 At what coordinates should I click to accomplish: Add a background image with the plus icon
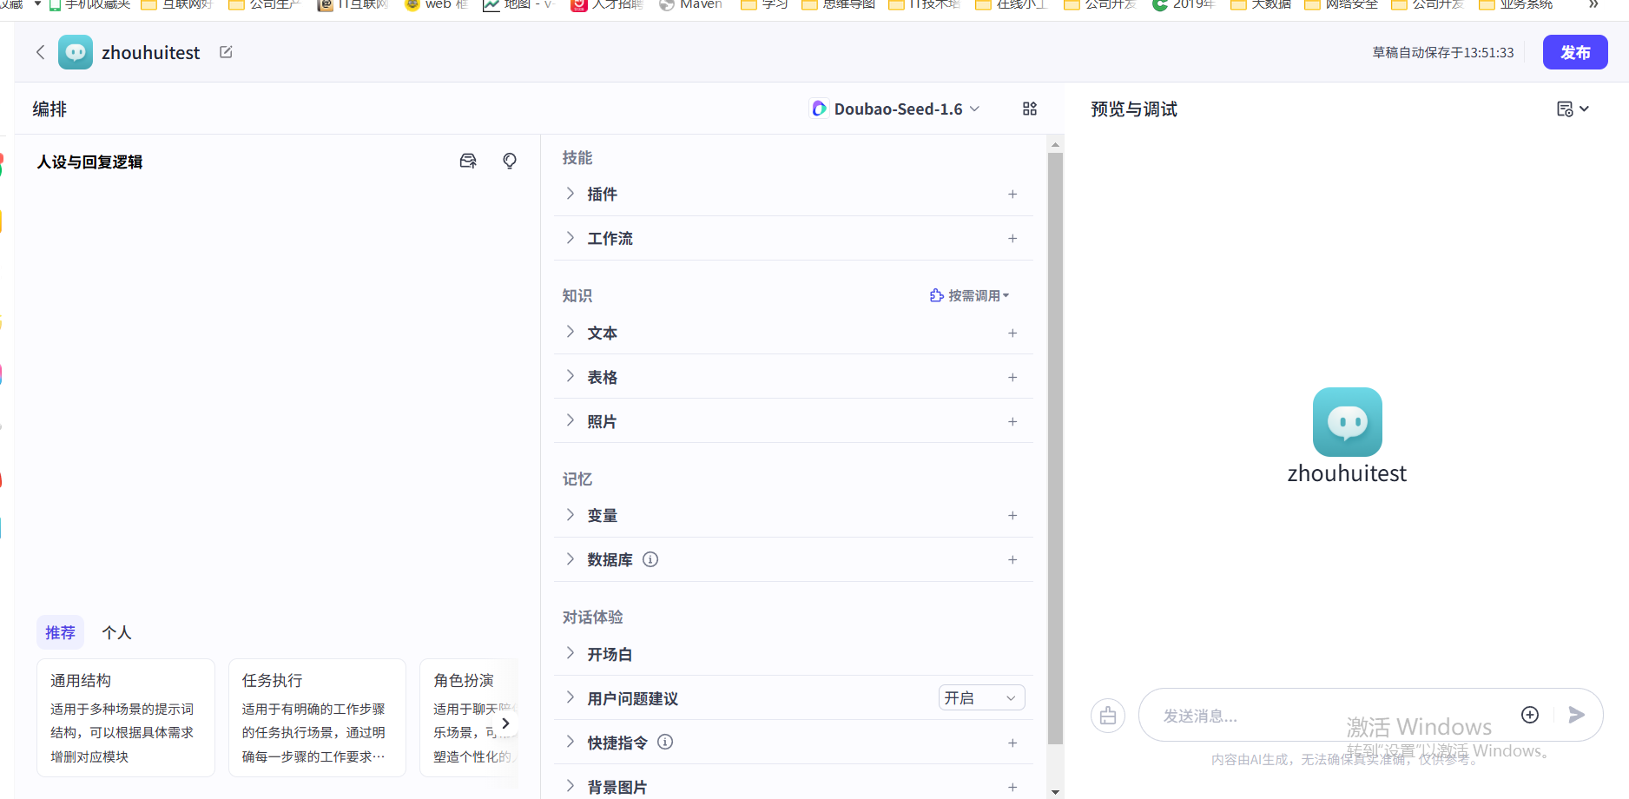click(1012, 787)
